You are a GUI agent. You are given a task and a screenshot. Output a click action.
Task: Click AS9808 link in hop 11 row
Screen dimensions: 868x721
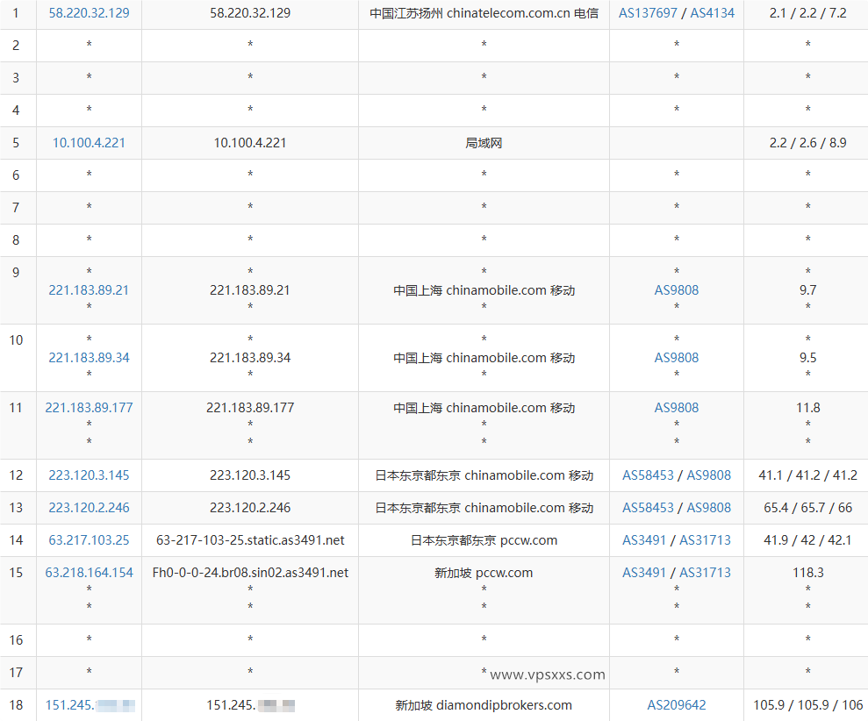click(677, 408)
